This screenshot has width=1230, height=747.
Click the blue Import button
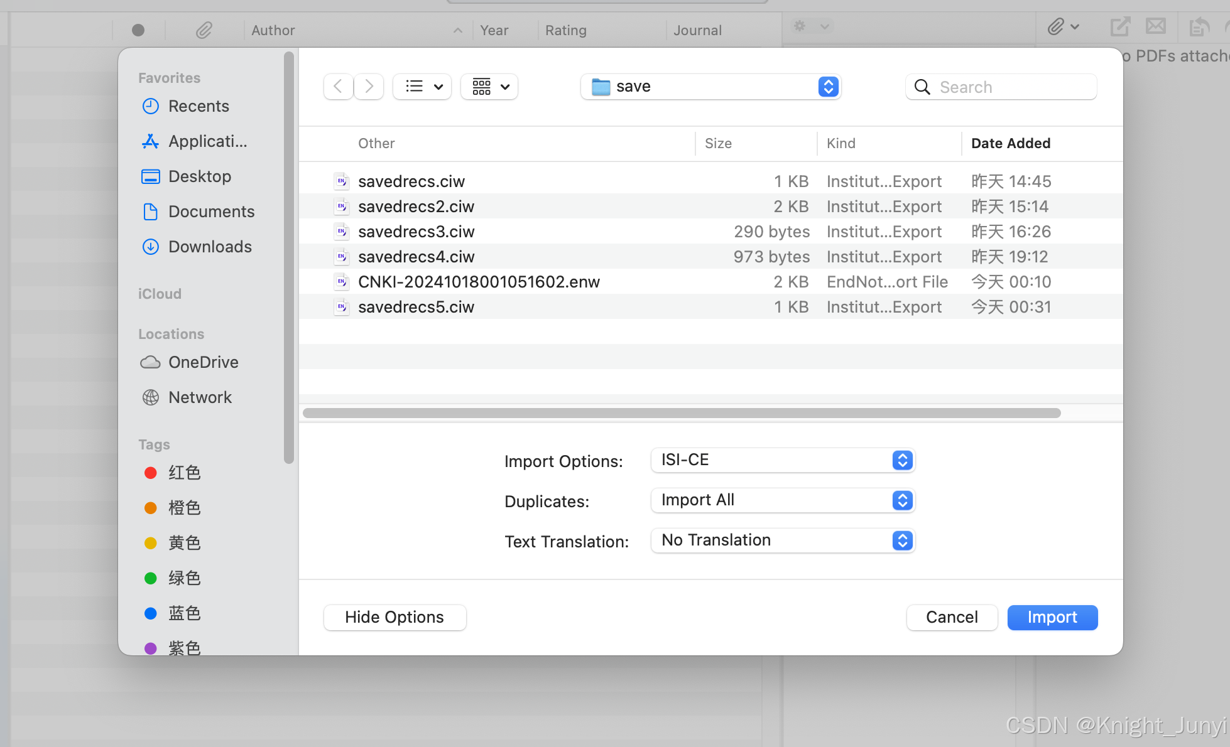pos(1052,617)
